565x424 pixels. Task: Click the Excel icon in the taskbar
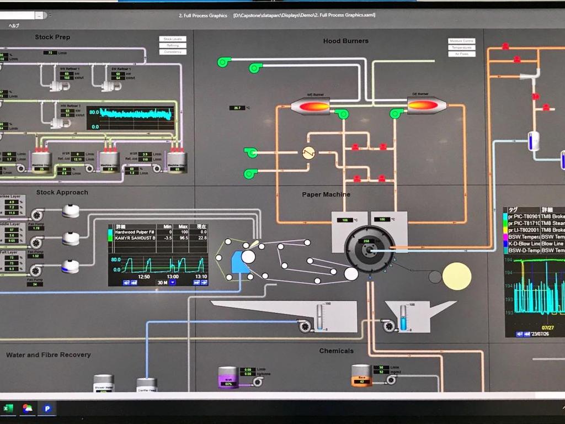pos(8,408)
